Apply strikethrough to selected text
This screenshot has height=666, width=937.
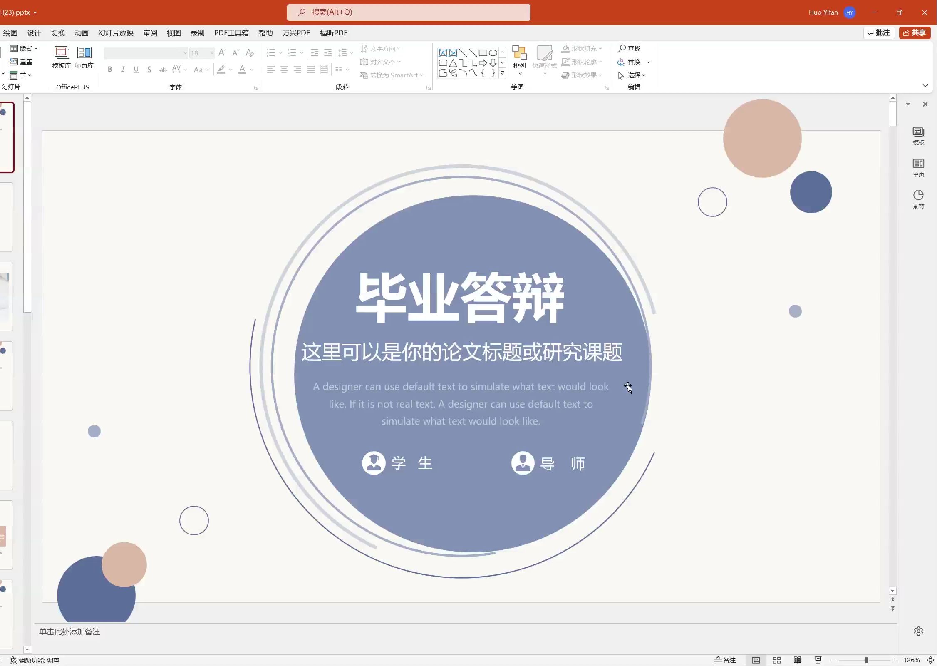(x=163, y=69)
